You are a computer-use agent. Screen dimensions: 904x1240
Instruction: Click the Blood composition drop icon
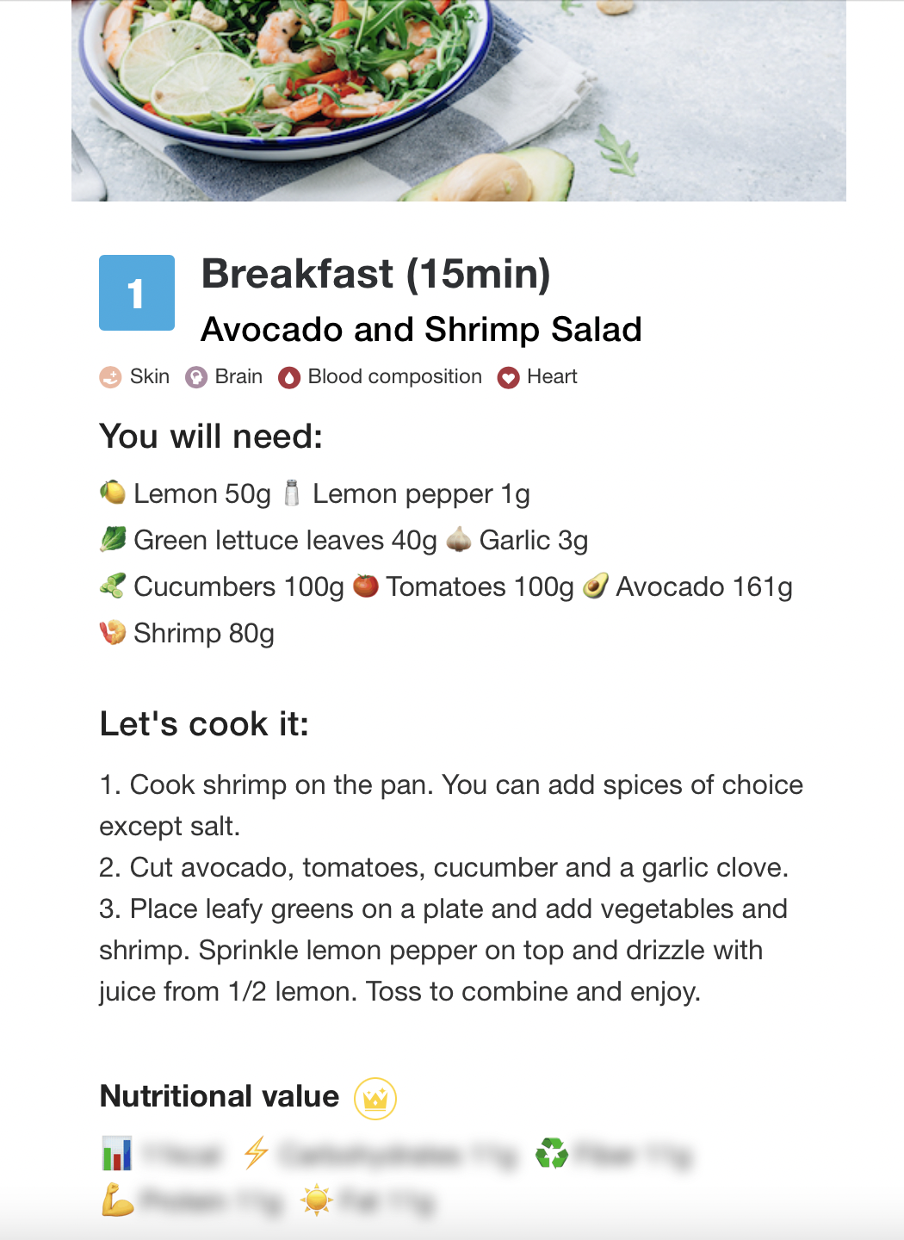[289, 377]
